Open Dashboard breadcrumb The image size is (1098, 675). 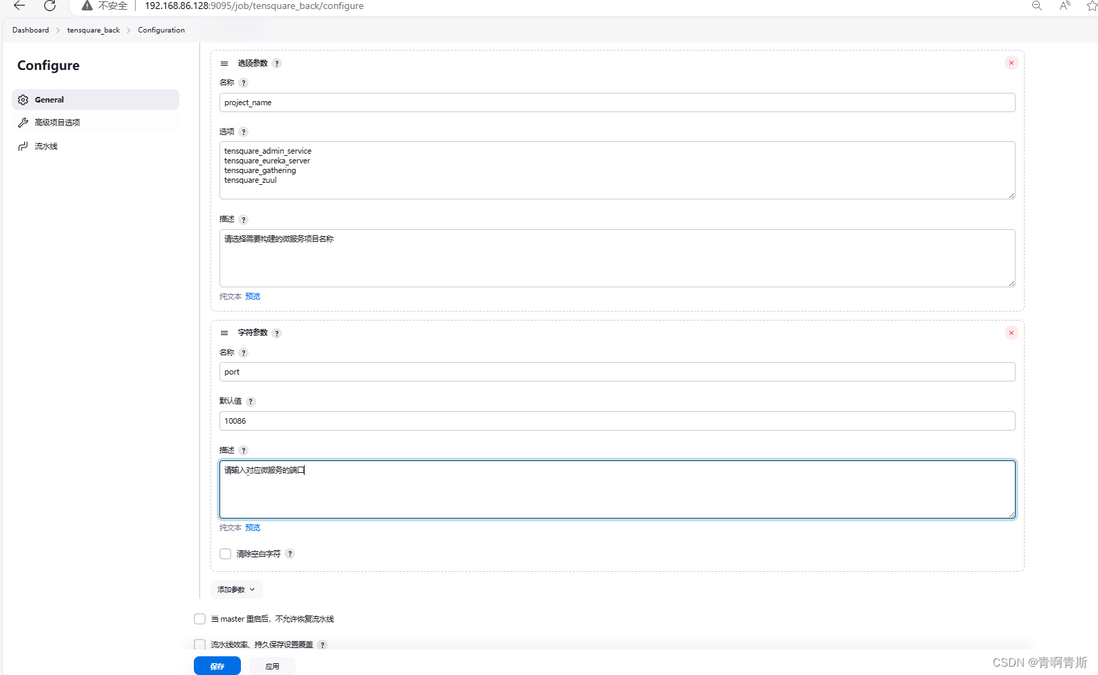30,30
